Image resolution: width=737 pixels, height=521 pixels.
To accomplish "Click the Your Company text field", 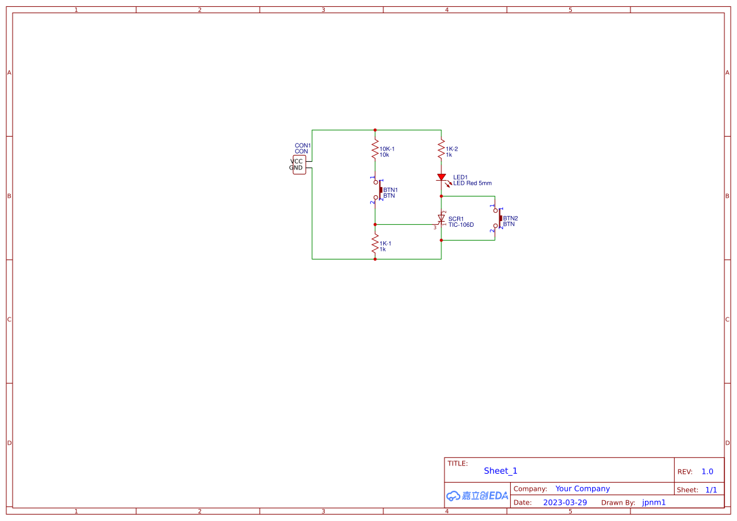I will click(x=582, y=488).
